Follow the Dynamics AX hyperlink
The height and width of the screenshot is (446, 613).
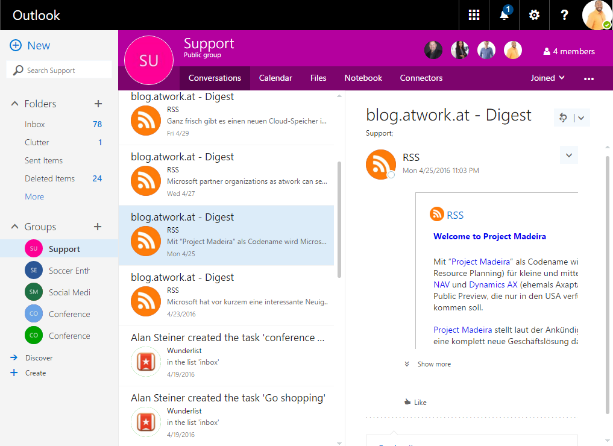click(493, 284)
